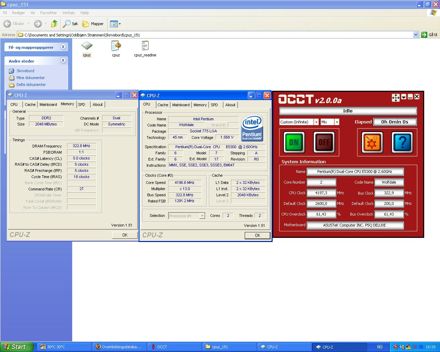Open Search (Søk) in Explorer toolbar
This screenshot has width=440, height=352.
(70, 24)
